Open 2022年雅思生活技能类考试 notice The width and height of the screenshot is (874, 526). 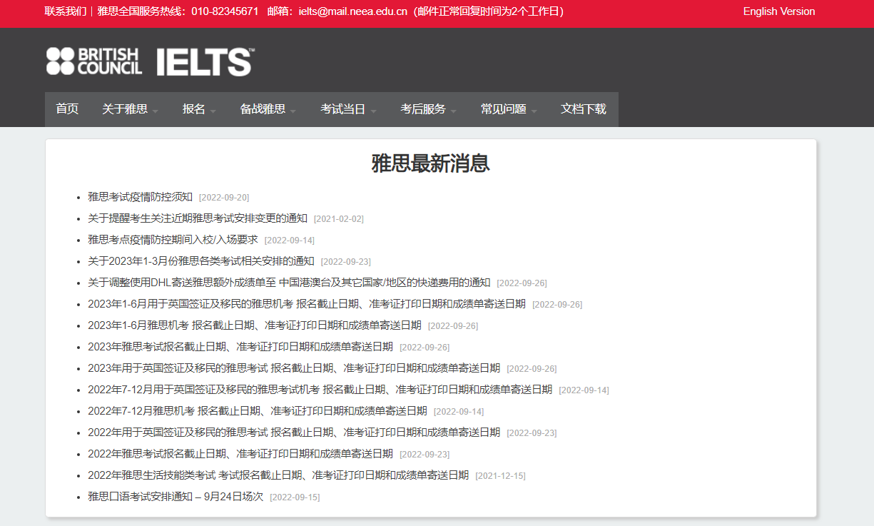278,475
